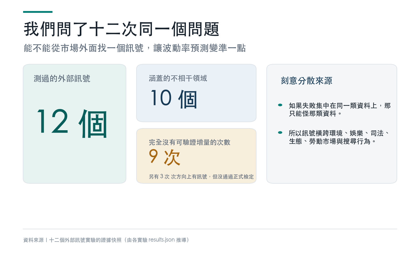The height and width of the screenshot is (262, 420).
Task: Click the bullet text starting 如果失敗集中
Action: click(340, 110)
